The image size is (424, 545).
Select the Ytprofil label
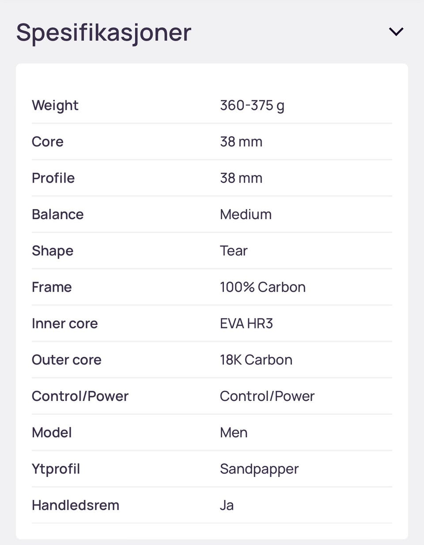(x=56, y=469)
